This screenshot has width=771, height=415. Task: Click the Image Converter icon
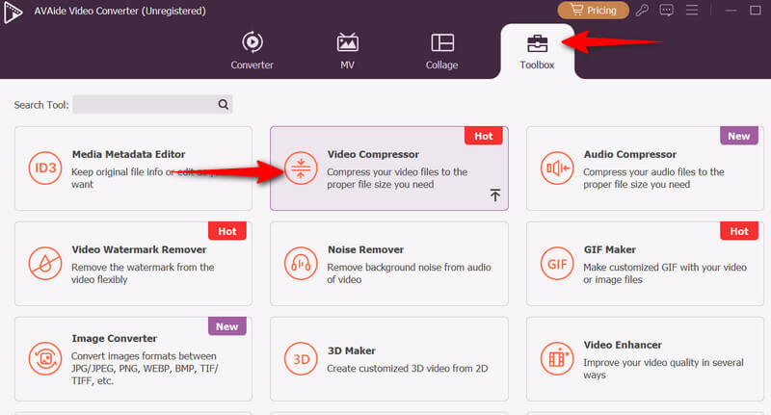(45, 358)
